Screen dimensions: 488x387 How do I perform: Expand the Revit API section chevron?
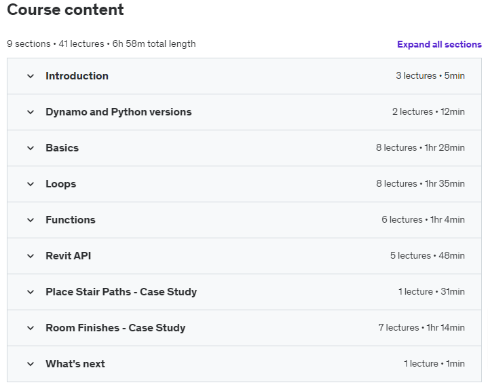[31, 256]
